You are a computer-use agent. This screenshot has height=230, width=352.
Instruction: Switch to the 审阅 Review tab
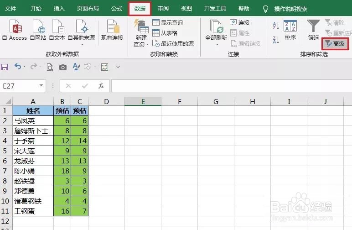(163, 9)
